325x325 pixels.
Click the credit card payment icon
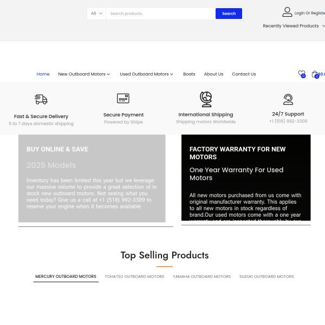[123, 99]
